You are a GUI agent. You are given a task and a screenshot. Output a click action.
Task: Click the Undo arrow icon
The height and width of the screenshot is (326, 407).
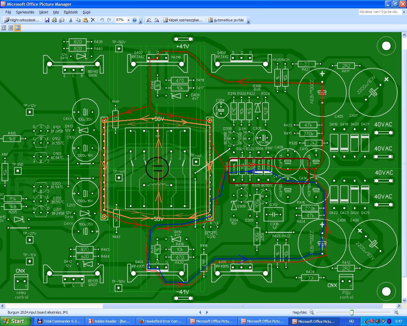102,20
